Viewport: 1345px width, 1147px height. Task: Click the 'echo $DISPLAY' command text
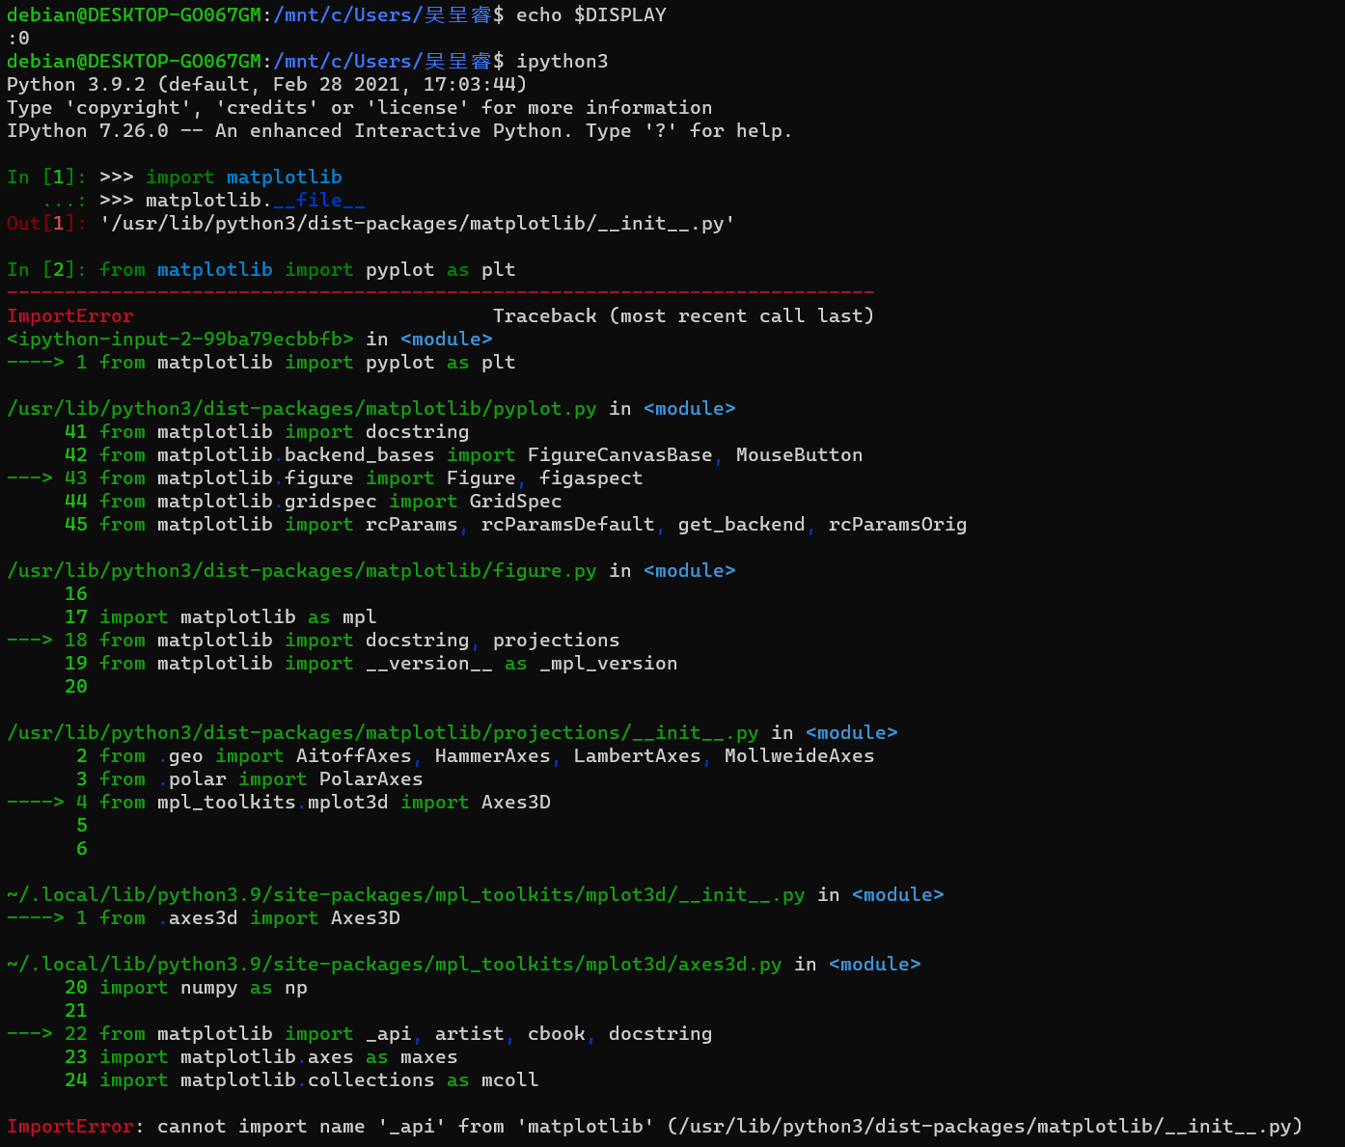coord(591,14)
